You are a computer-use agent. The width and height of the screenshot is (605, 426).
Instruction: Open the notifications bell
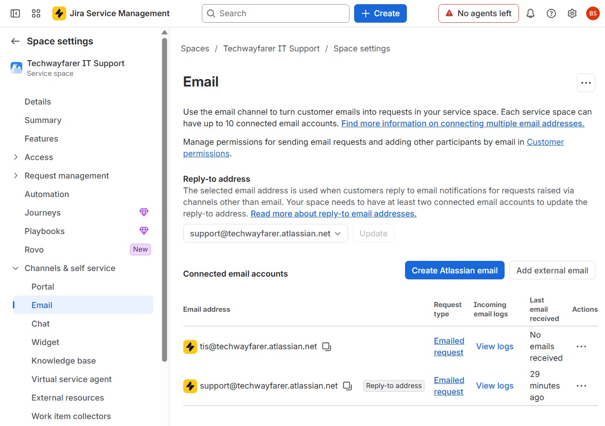pos(530,13)
